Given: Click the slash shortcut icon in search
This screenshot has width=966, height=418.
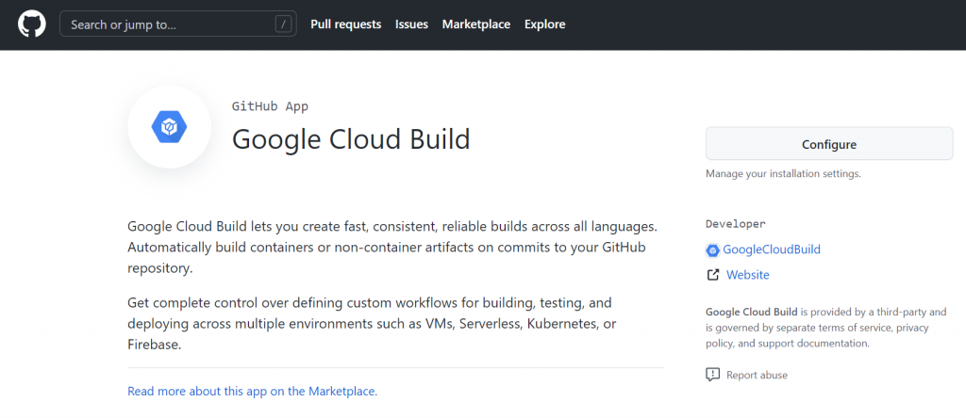Looking at the screenshot, I should 284,24.
